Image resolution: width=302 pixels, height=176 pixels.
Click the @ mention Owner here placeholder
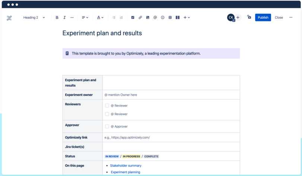click(x=121, y=95)
